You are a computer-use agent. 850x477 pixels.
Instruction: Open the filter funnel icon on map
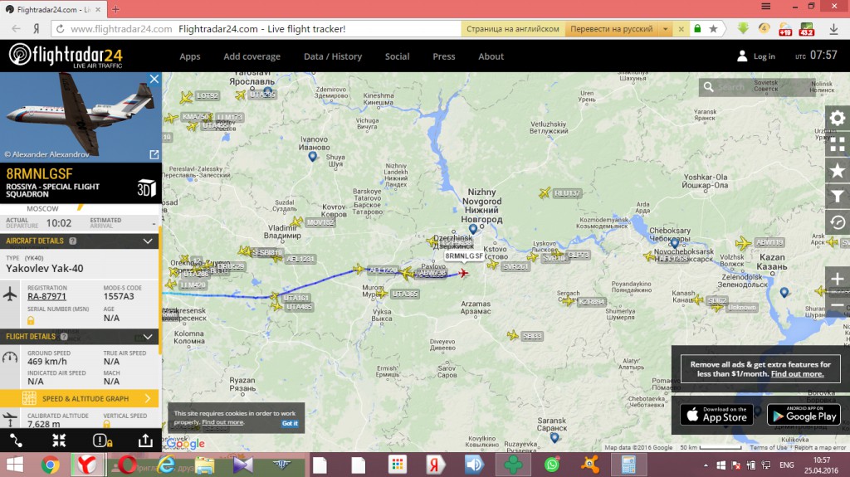[837, 197]
